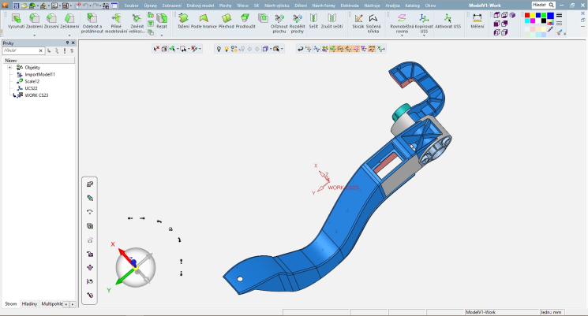Open the Skicák sketcher tool

[358, 20]
